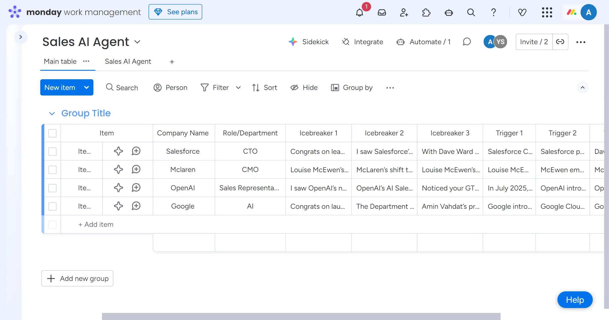Add update to Google row
This screenshot has width=609, height=320.
pyautogui.click(x=136, y=206)
